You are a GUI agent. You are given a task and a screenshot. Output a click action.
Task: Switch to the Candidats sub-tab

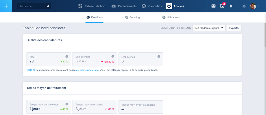coord(95,17)
